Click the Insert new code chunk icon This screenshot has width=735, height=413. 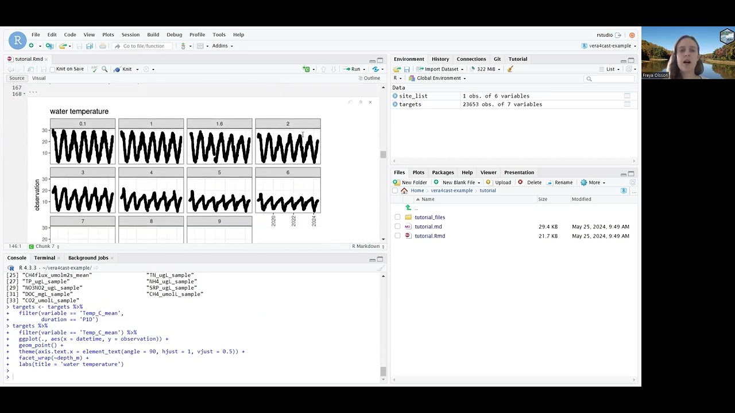point(306,69)
